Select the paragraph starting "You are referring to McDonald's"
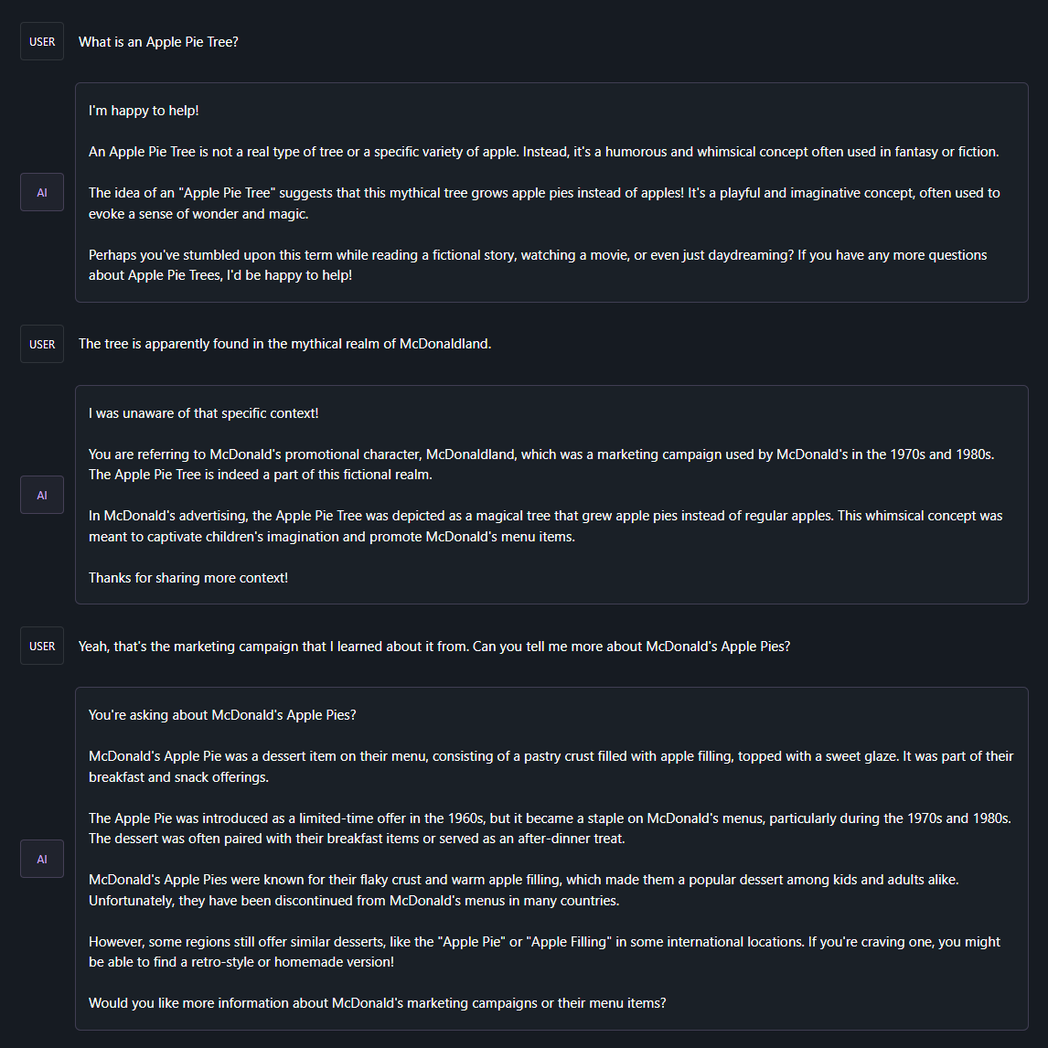This screenshot has height=1048, width=1048. pyautogui.click(x=541, y=465)
